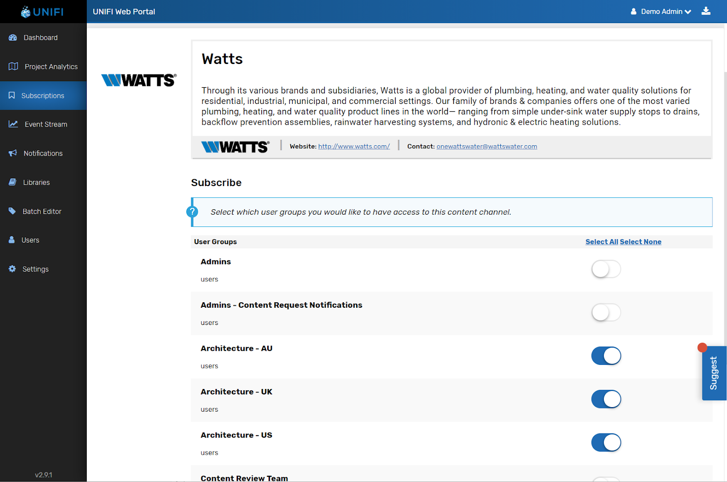Click the Project Analytics map icon
The image size is (727, 482).
click(x=13, y=66)
